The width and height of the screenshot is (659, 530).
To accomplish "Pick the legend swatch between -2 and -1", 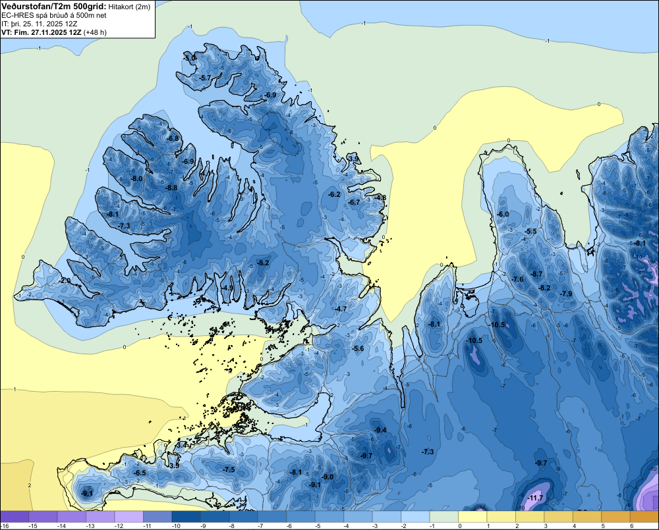I will [x=415, y=516].
